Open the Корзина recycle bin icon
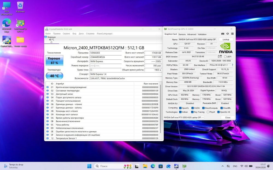Screen dimensions: 273x170 pyautogui.click(x=20, y=7)
